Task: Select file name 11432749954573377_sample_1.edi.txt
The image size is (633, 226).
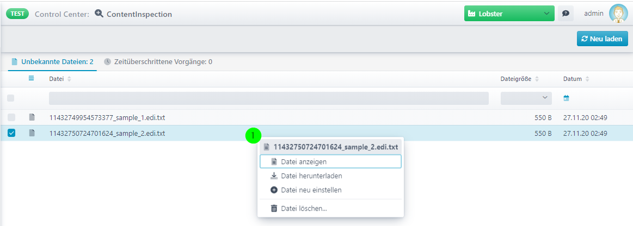Action: (x=107, y=118)
